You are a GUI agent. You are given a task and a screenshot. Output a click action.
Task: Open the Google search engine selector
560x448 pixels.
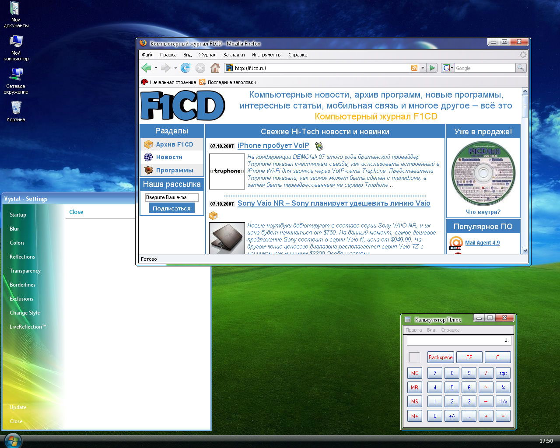[x=448, y=68]
